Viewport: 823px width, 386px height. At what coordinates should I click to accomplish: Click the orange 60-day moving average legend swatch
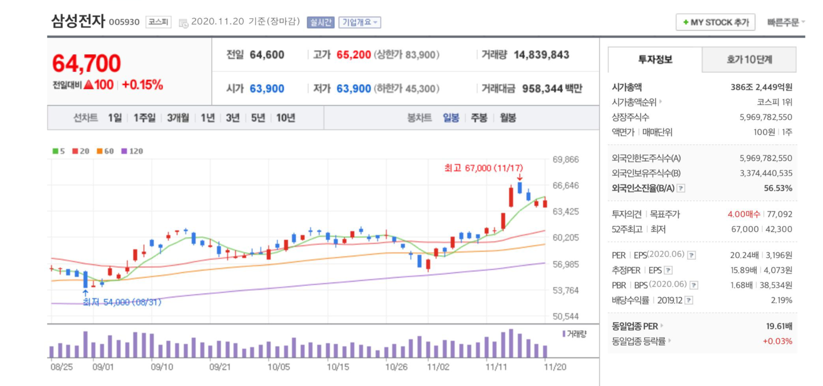tap(99, 151)
